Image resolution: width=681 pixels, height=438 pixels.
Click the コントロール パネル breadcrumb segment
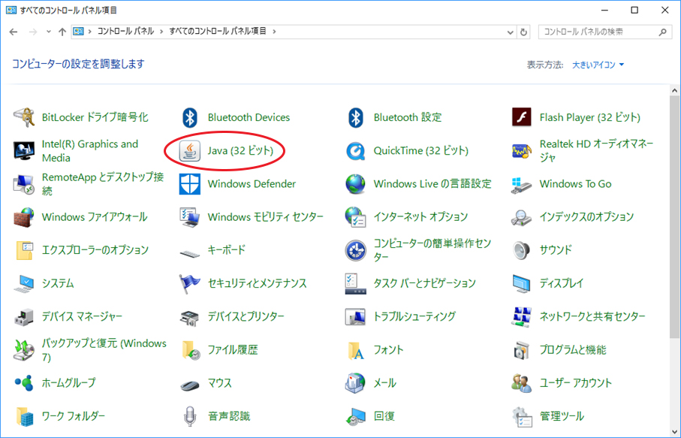click(x=125, y=32)
